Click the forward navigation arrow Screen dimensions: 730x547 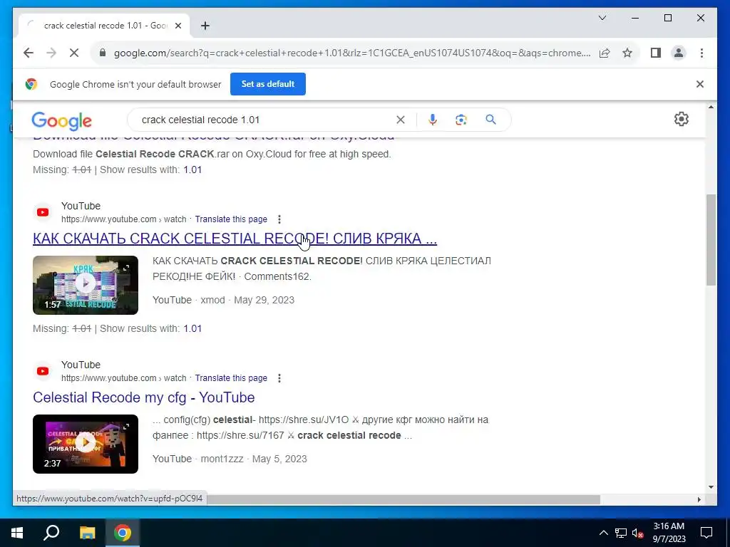click(51, 53)
